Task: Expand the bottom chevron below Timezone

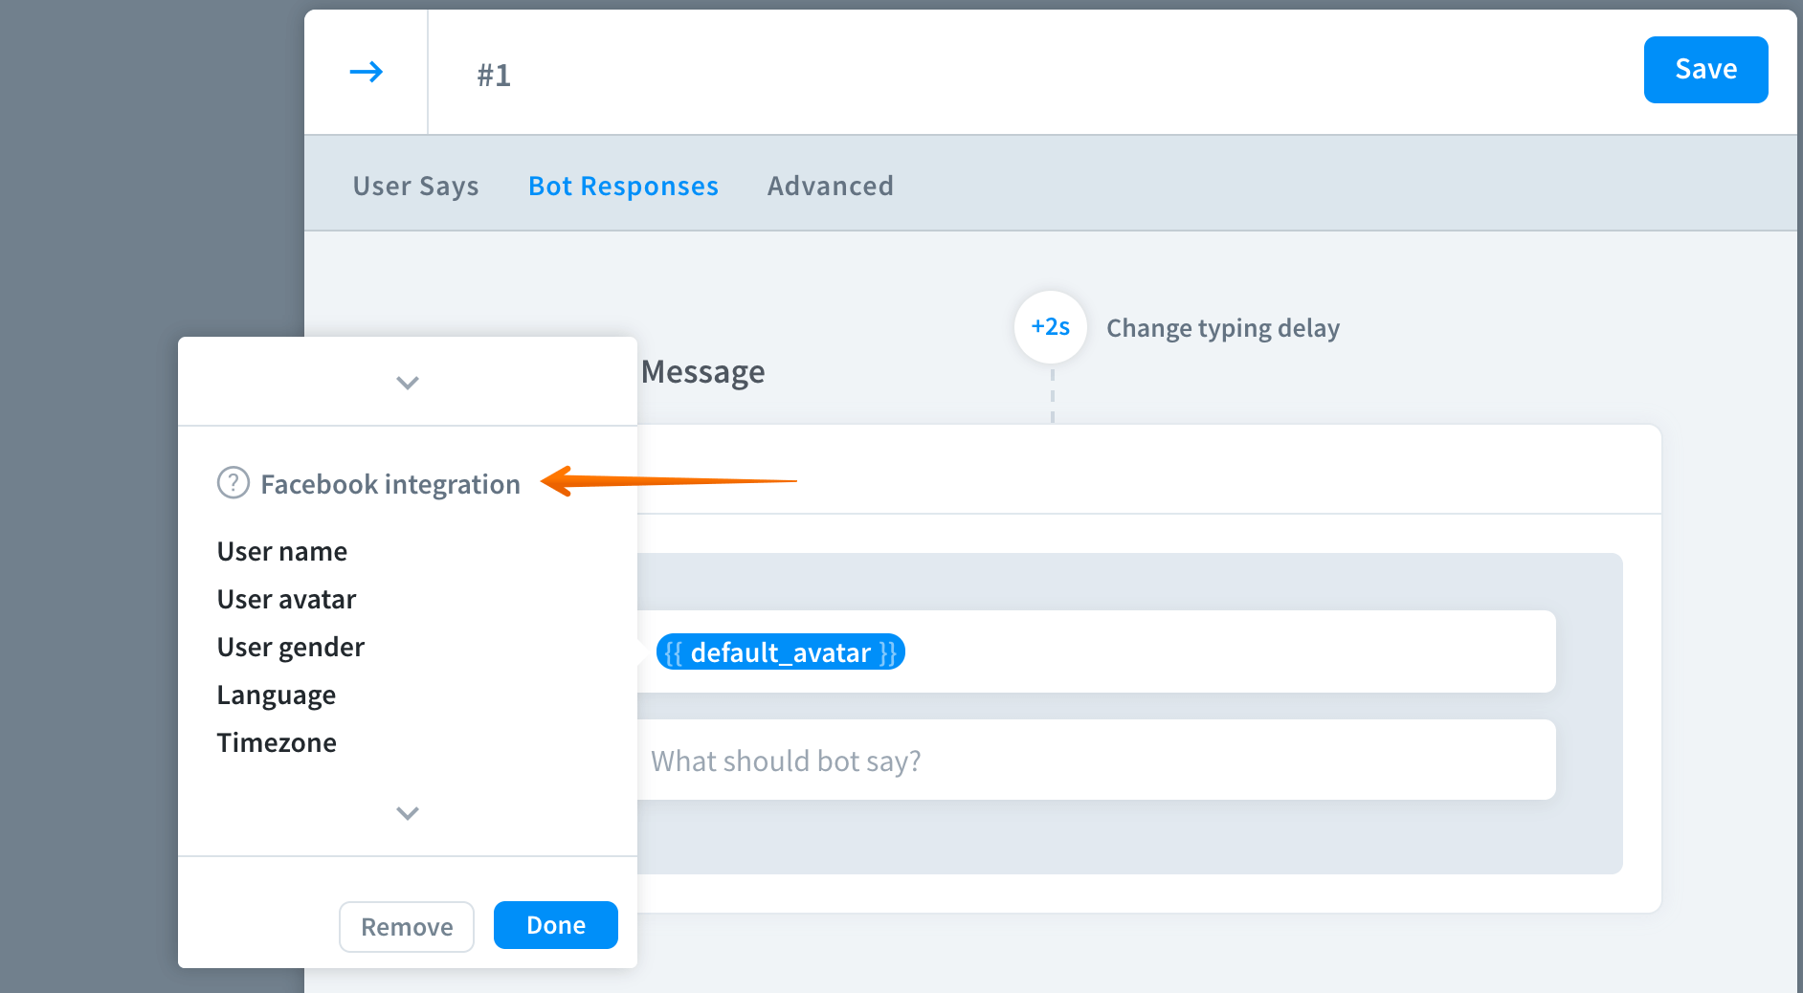Action: pyautogui.click(x=408, y=813)
